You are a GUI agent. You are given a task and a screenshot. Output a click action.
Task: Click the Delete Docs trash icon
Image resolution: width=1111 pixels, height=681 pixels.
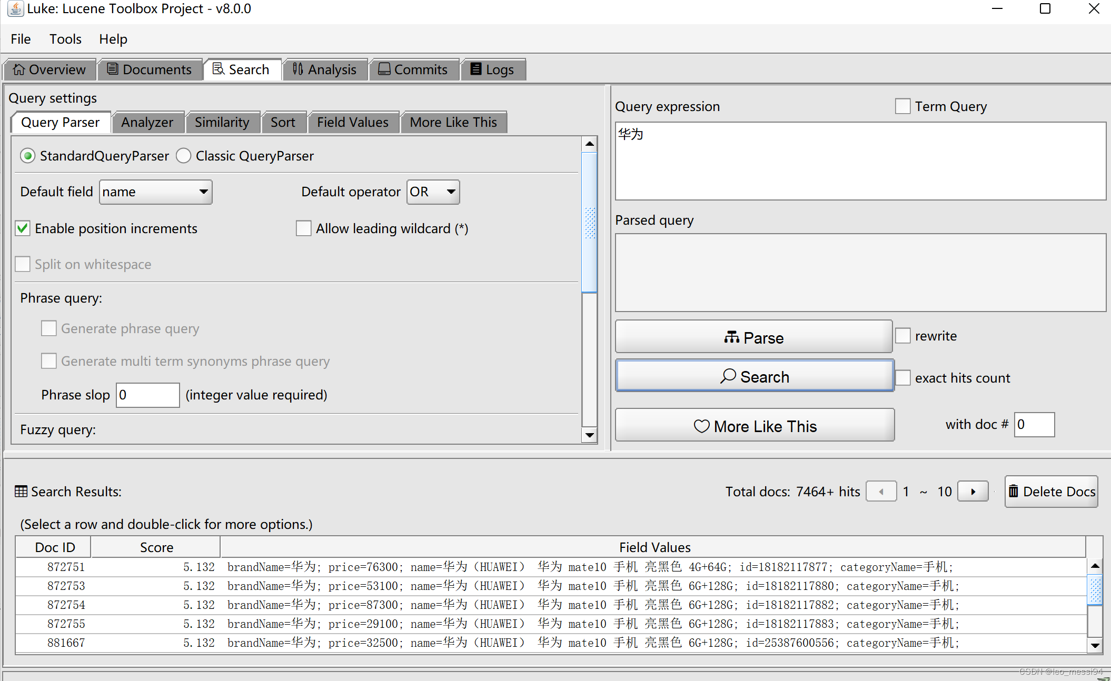pyautogui.click(x=1013, y=491)
